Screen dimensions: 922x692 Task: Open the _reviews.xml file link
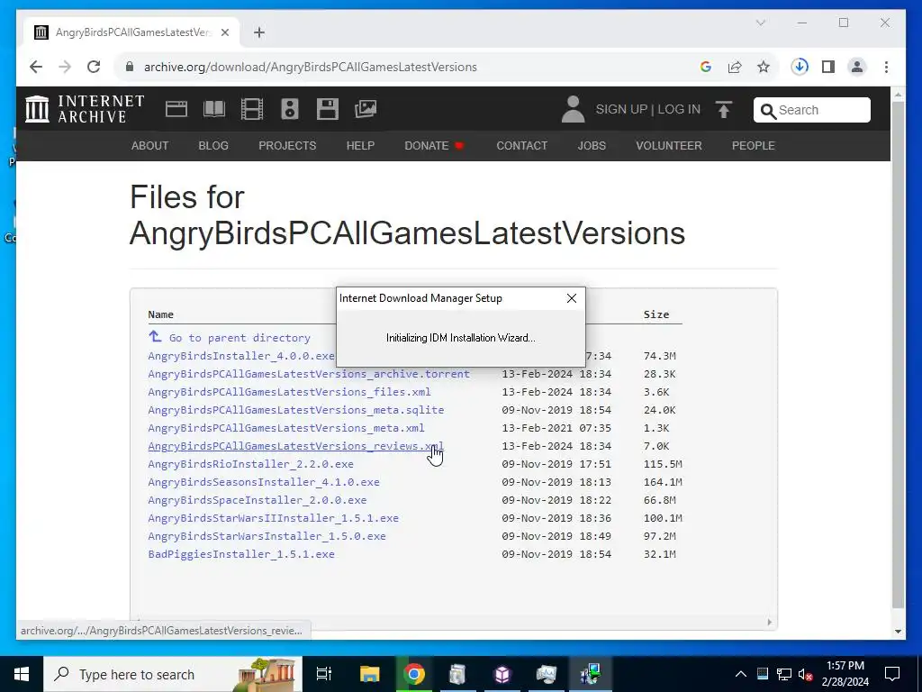click(295, 446)
